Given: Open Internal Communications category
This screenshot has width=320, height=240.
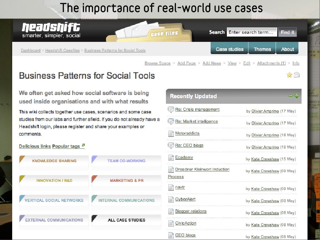Looking at the screenshot, I should click(126, 200).
